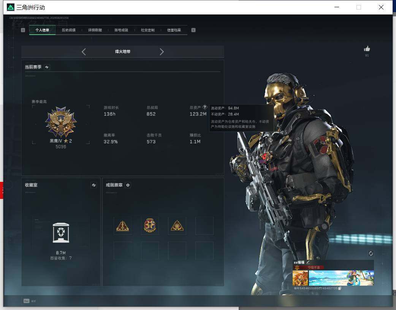Click the 图鉴收集: 7 text

(x=61, y=258)
